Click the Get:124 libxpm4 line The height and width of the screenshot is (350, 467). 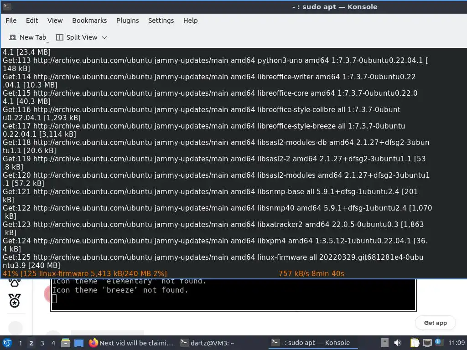[215, 244]
